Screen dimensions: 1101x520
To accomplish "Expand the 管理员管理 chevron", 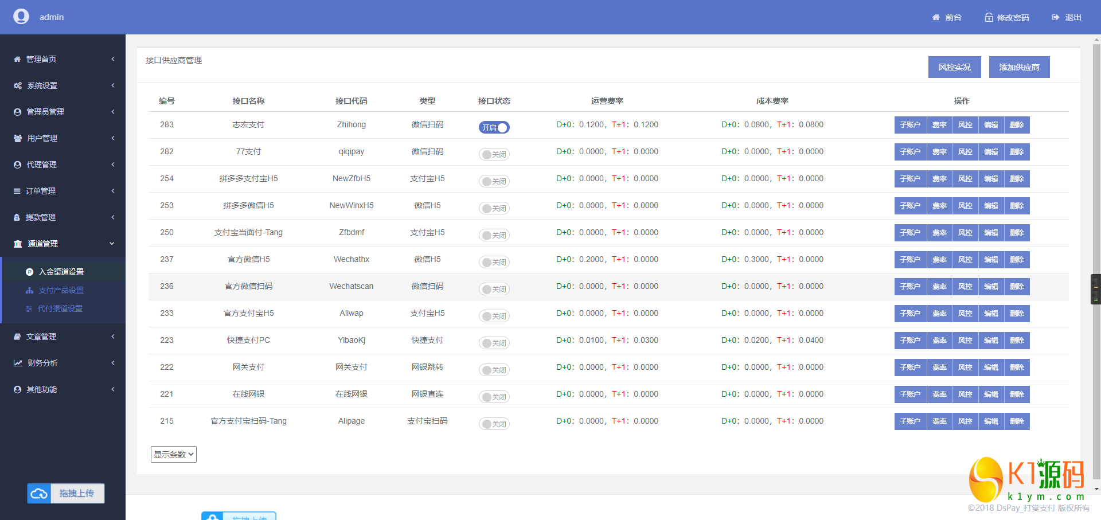I will pyautogui.click(x=113, y=112).
